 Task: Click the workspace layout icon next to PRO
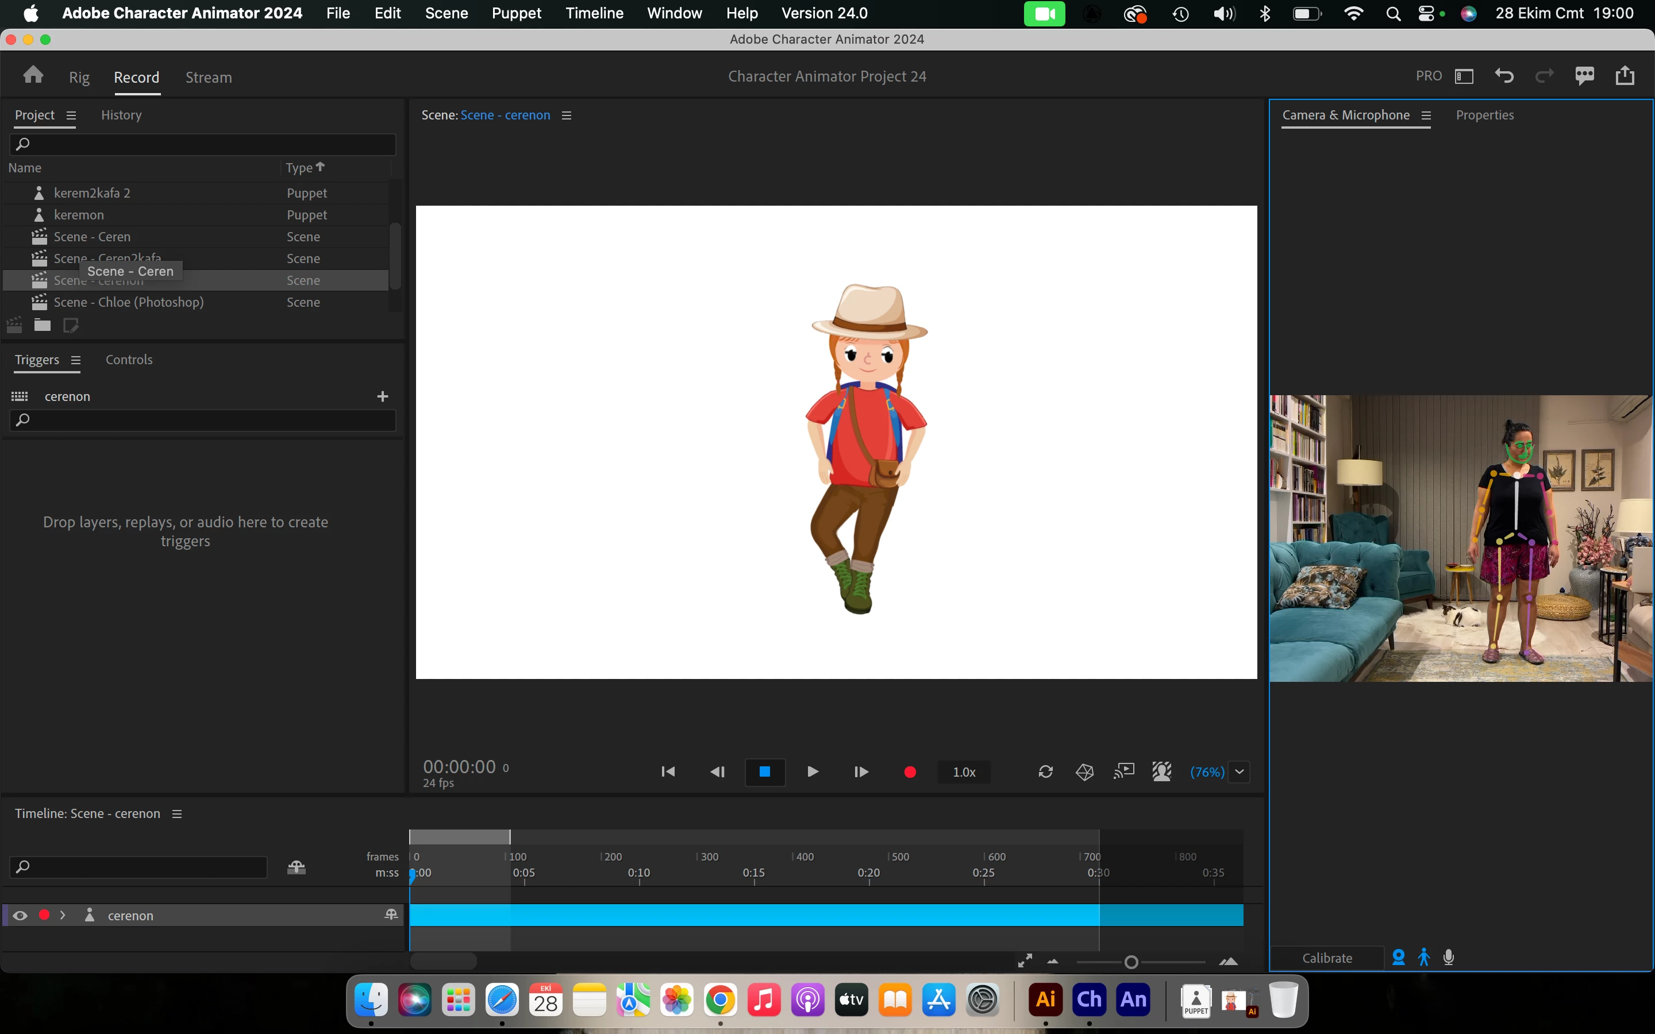[1464, 76]
